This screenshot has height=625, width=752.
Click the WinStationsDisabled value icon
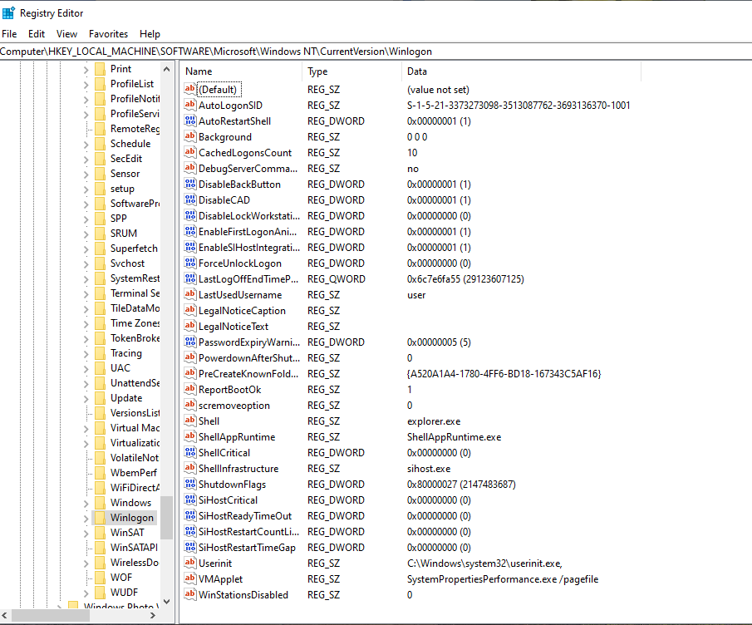(190, 595)
